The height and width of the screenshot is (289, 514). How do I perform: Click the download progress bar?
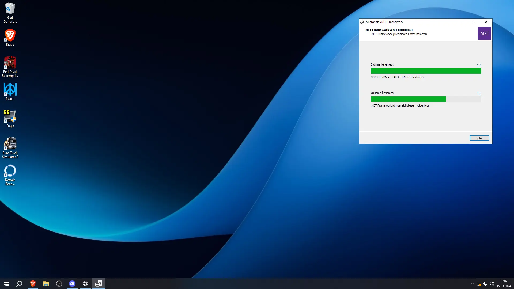click(x=426, y=71)
